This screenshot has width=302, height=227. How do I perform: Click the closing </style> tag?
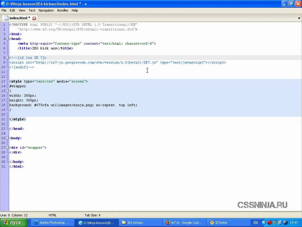18,119
